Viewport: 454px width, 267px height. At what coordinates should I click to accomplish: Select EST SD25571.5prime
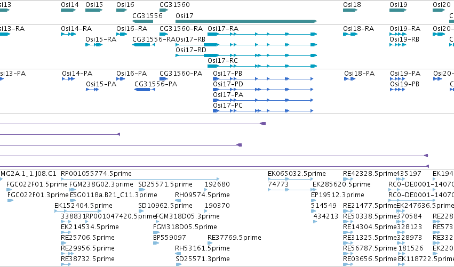tap(165, 184)
